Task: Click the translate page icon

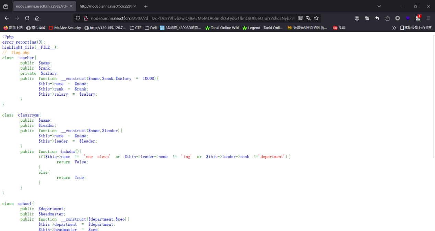Action: (308, 18)
